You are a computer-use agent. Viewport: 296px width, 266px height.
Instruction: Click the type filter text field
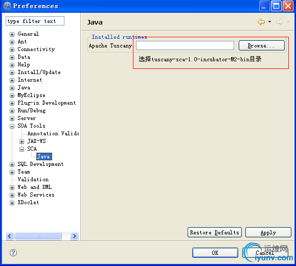[35, 21]
